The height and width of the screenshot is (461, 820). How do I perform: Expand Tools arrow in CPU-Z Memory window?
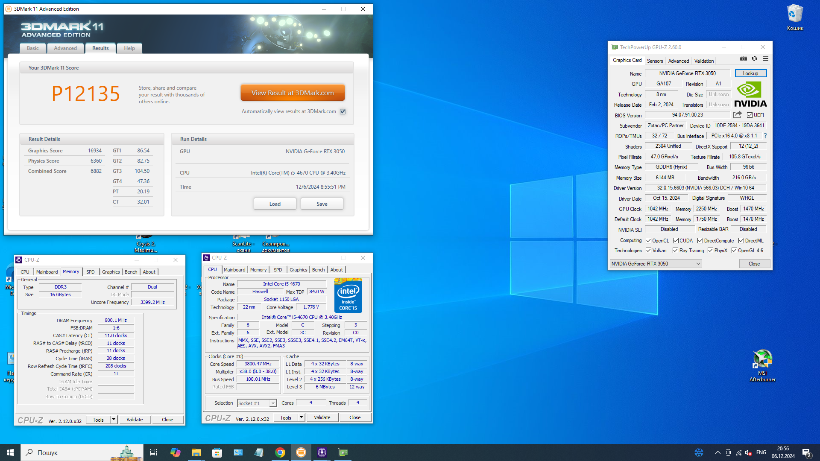(114, 420)
